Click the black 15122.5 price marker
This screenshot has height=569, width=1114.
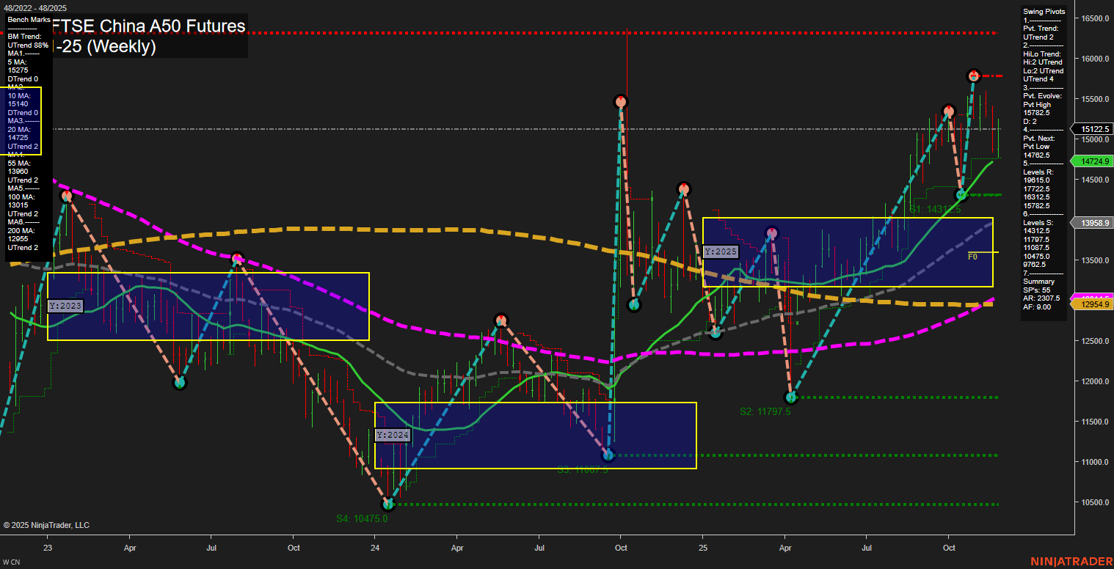click(1093, 129)
